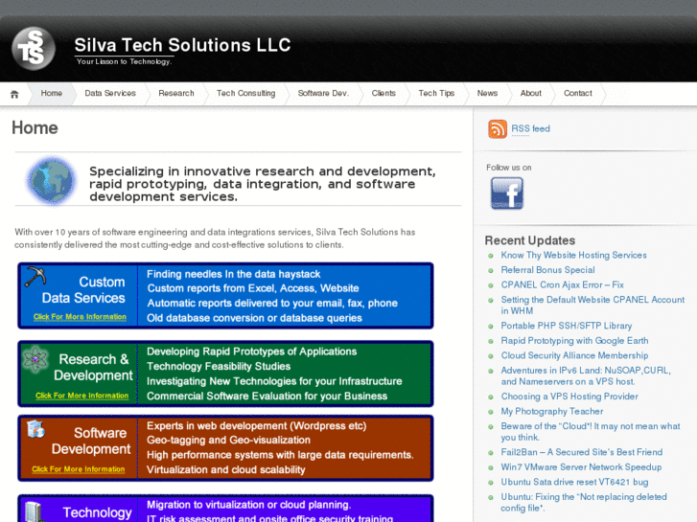
Task: Open the About menu item
Action: click(531, 93)
